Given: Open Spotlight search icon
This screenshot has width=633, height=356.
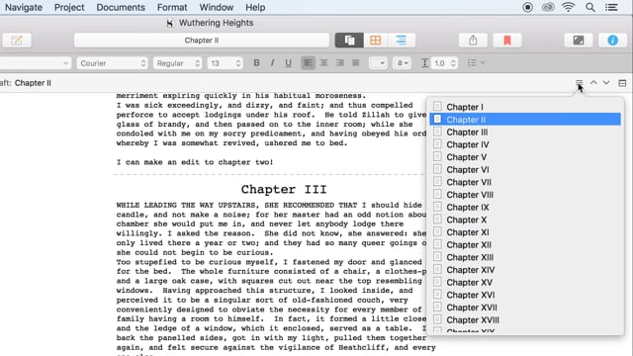Looking at the screenshot, I should 590,7.
